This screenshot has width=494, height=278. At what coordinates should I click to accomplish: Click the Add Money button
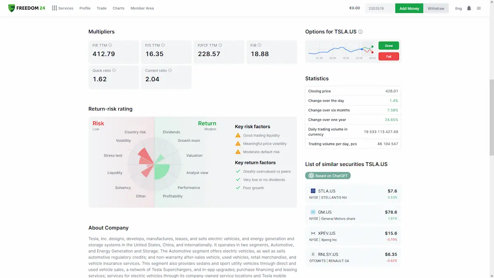[x=409, y=8]
